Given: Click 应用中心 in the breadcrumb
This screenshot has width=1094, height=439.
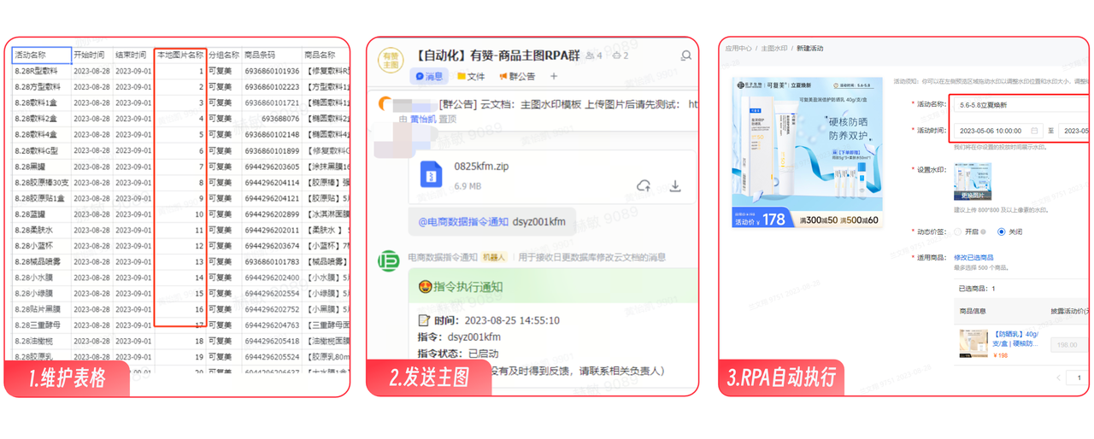Looking at the screenshot, I should pyautogui.click(x=738, y=49).
